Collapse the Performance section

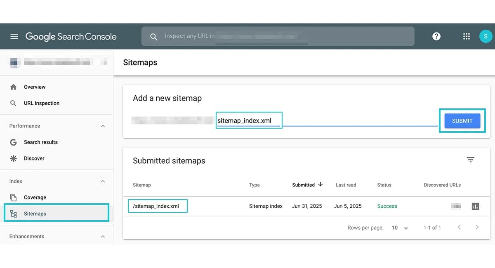[x=103, y=126]
